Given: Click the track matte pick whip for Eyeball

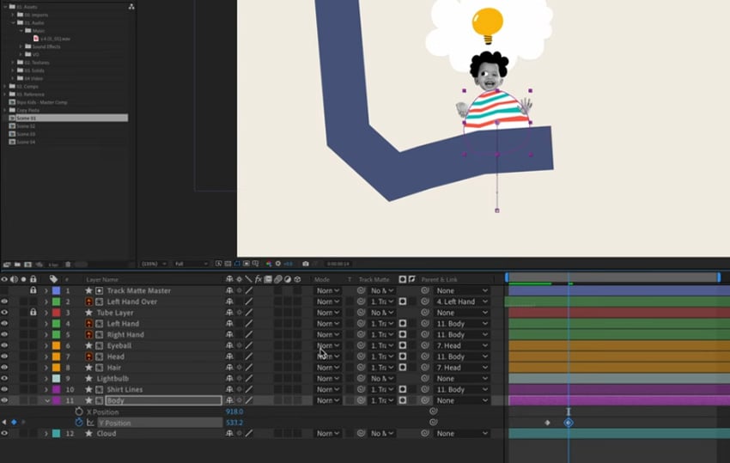Looking at the screenshot, I should coord(361,345).
